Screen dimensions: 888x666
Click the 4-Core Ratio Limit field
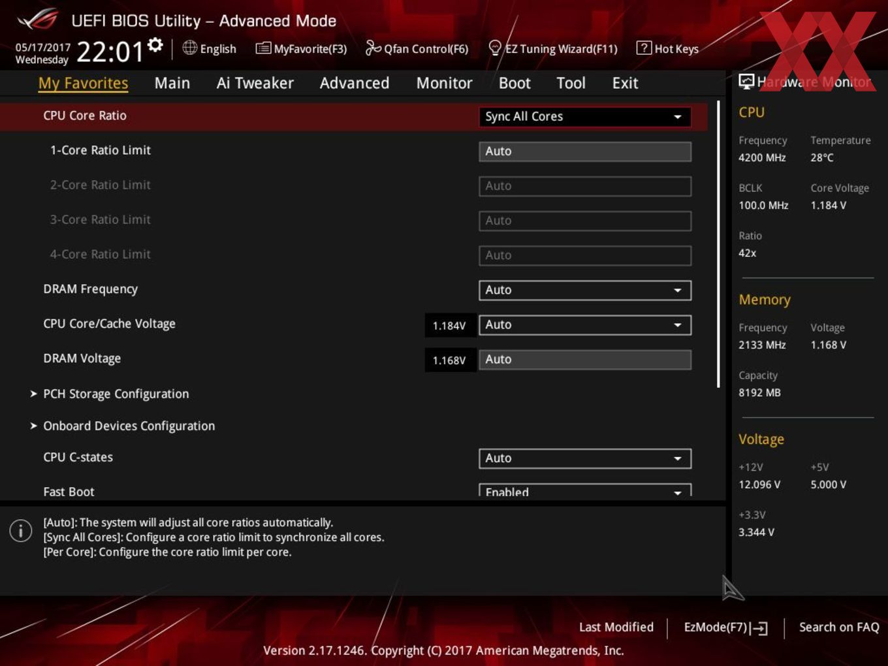[x=585, y=255]
